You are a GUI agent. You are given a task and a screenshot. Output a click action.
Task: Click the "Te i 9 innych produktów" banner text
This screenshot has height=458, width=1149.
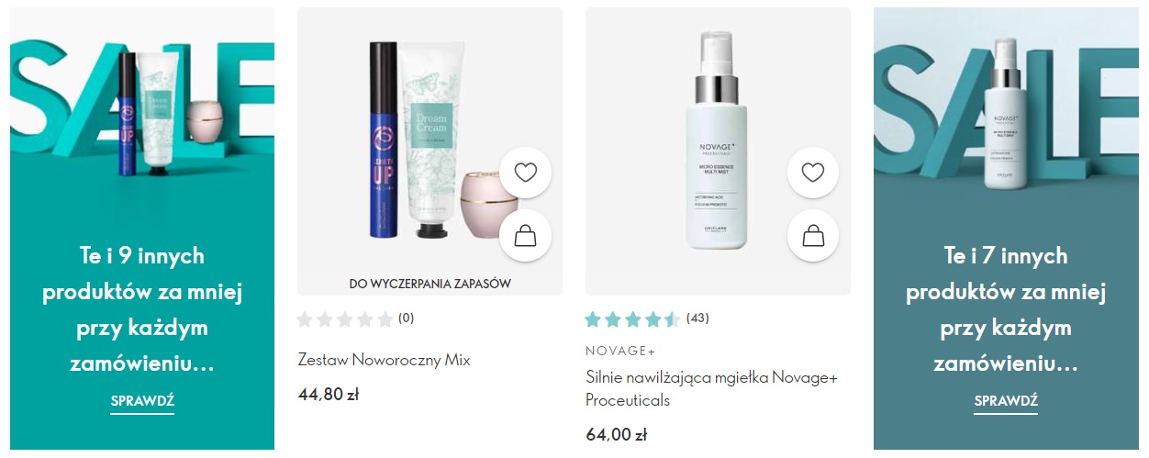(x=142, y=310)
